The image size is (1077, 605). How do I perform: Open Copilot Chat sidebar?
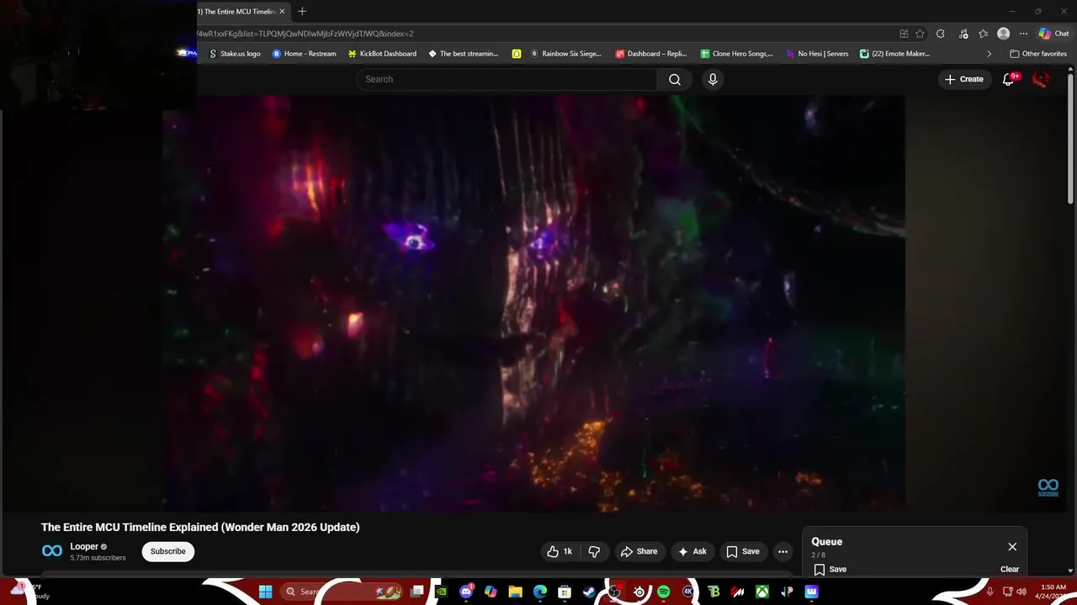1053,34
